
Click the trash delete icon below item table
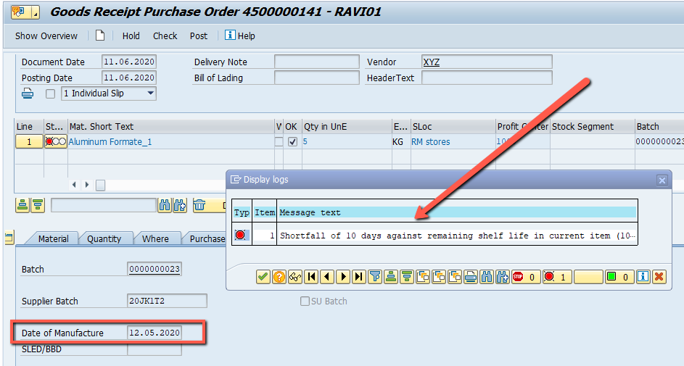click(x=199, y=205)
